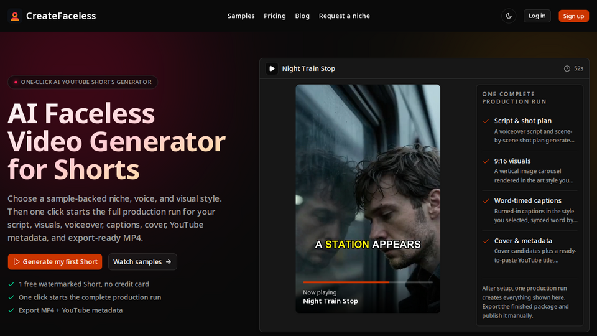Click the Script & shot plan heading

(x=523, y=121)
